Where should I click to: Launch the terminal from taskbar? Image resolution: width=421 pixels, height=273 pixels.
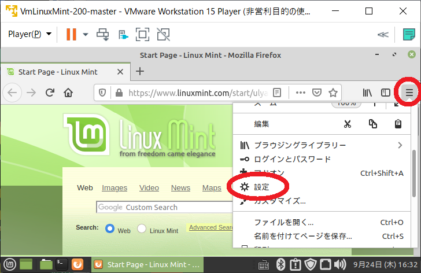[x=61, y=265]
